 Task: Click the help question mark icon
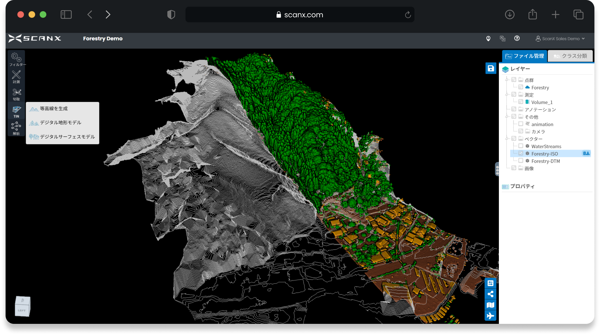tap(517, 38)
